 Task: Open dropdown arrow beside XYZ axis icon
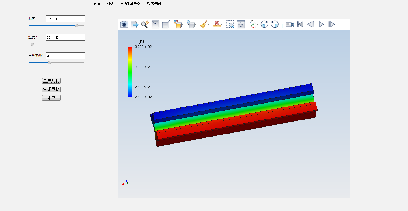pyautogui.click(x=258, y=25)
